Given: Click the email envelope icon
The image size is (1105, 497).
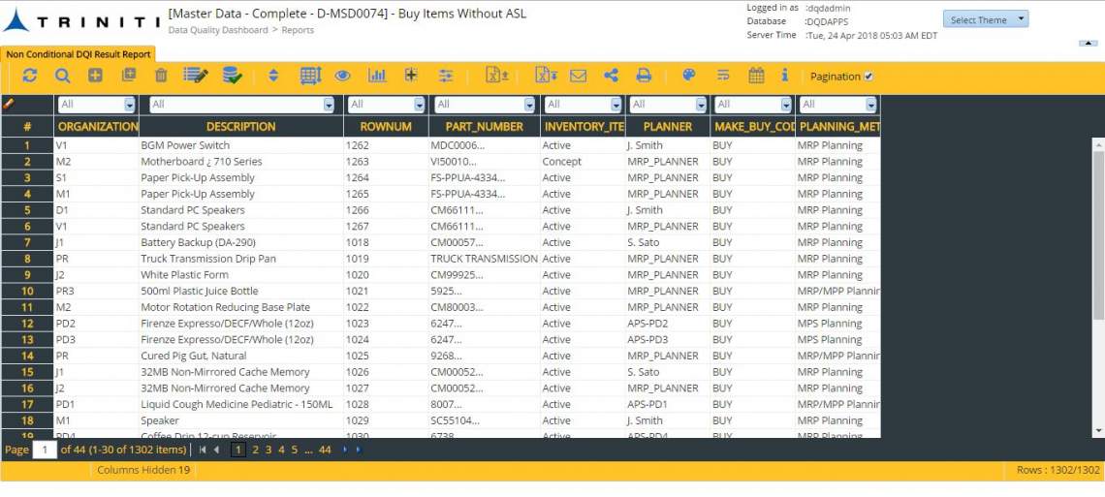Looking at the screenshot, I should point(578,76).
